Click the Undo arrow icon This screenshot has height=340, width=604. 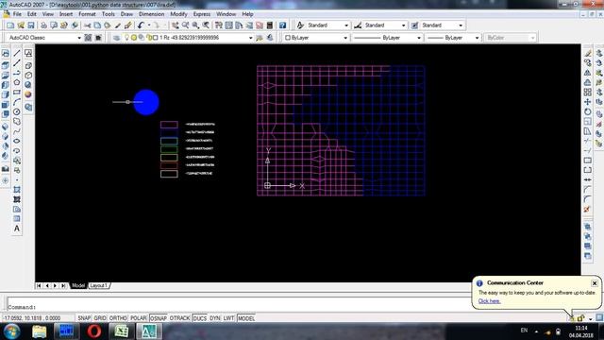141,25
